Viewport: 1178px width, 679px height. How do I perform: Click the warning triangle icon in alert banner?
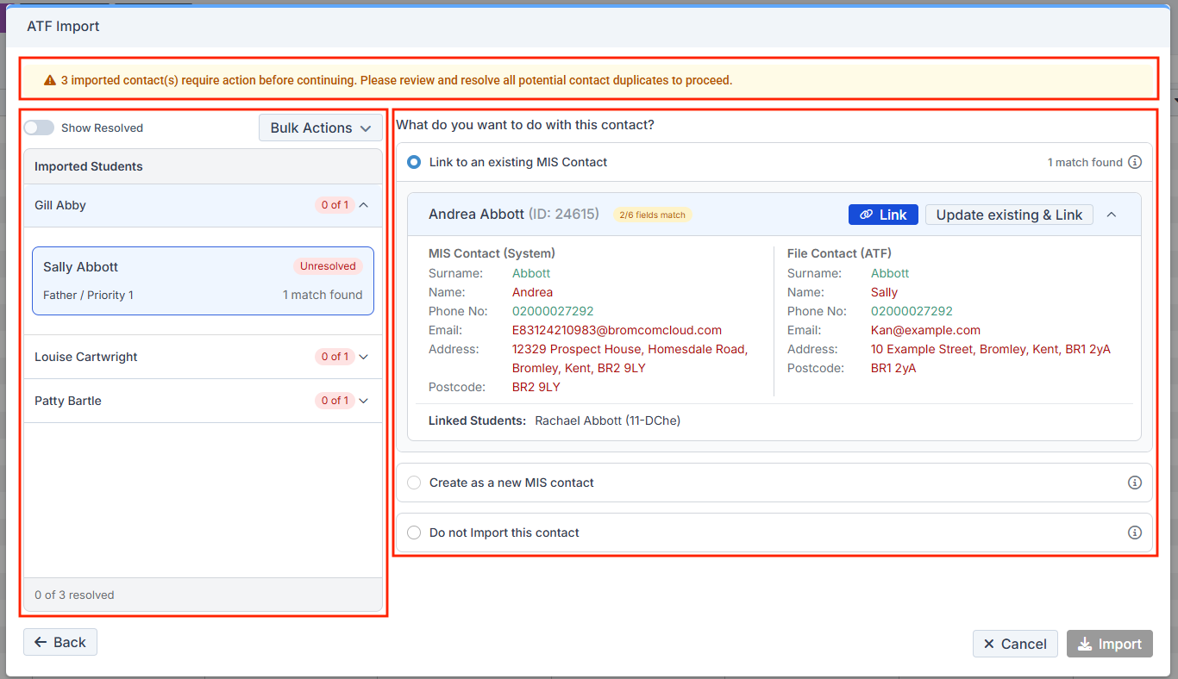coord(50,80)
